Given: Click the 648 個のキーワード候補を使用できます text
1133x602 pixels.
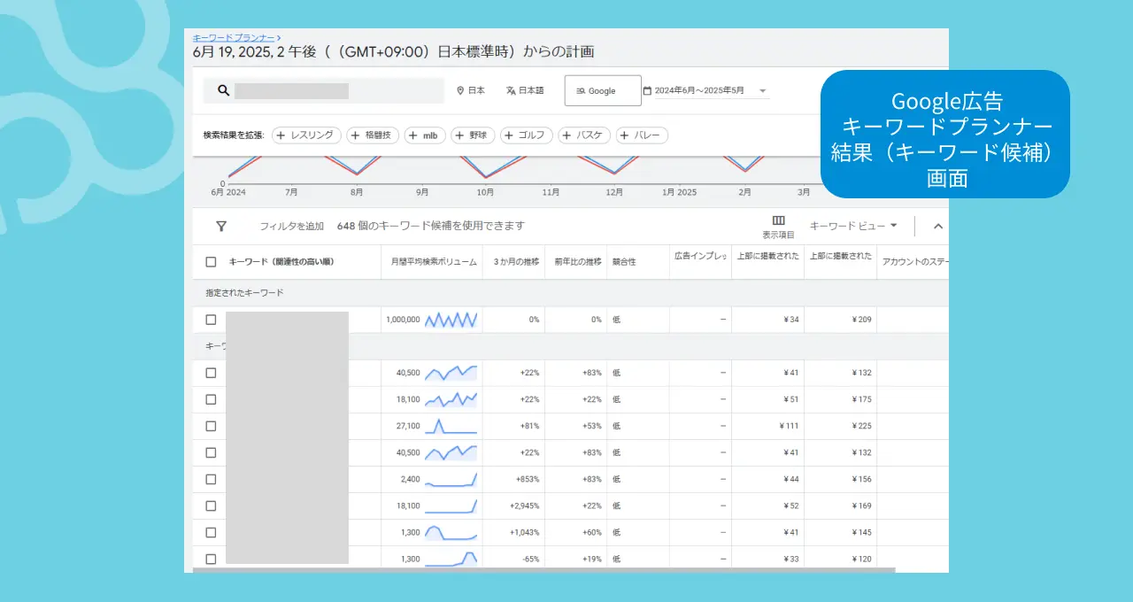Looking at the screenshot, I should tap(431, 227).
